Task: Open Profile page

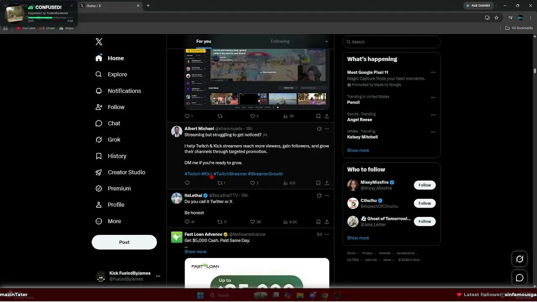Action: coord(110,205)
